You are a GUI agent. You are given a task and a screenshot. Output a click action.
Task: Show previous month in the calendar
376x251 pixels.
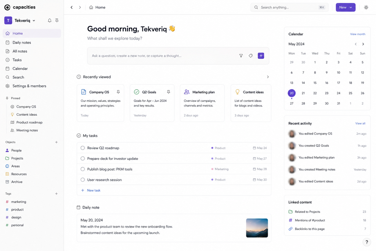coord(355,44)
